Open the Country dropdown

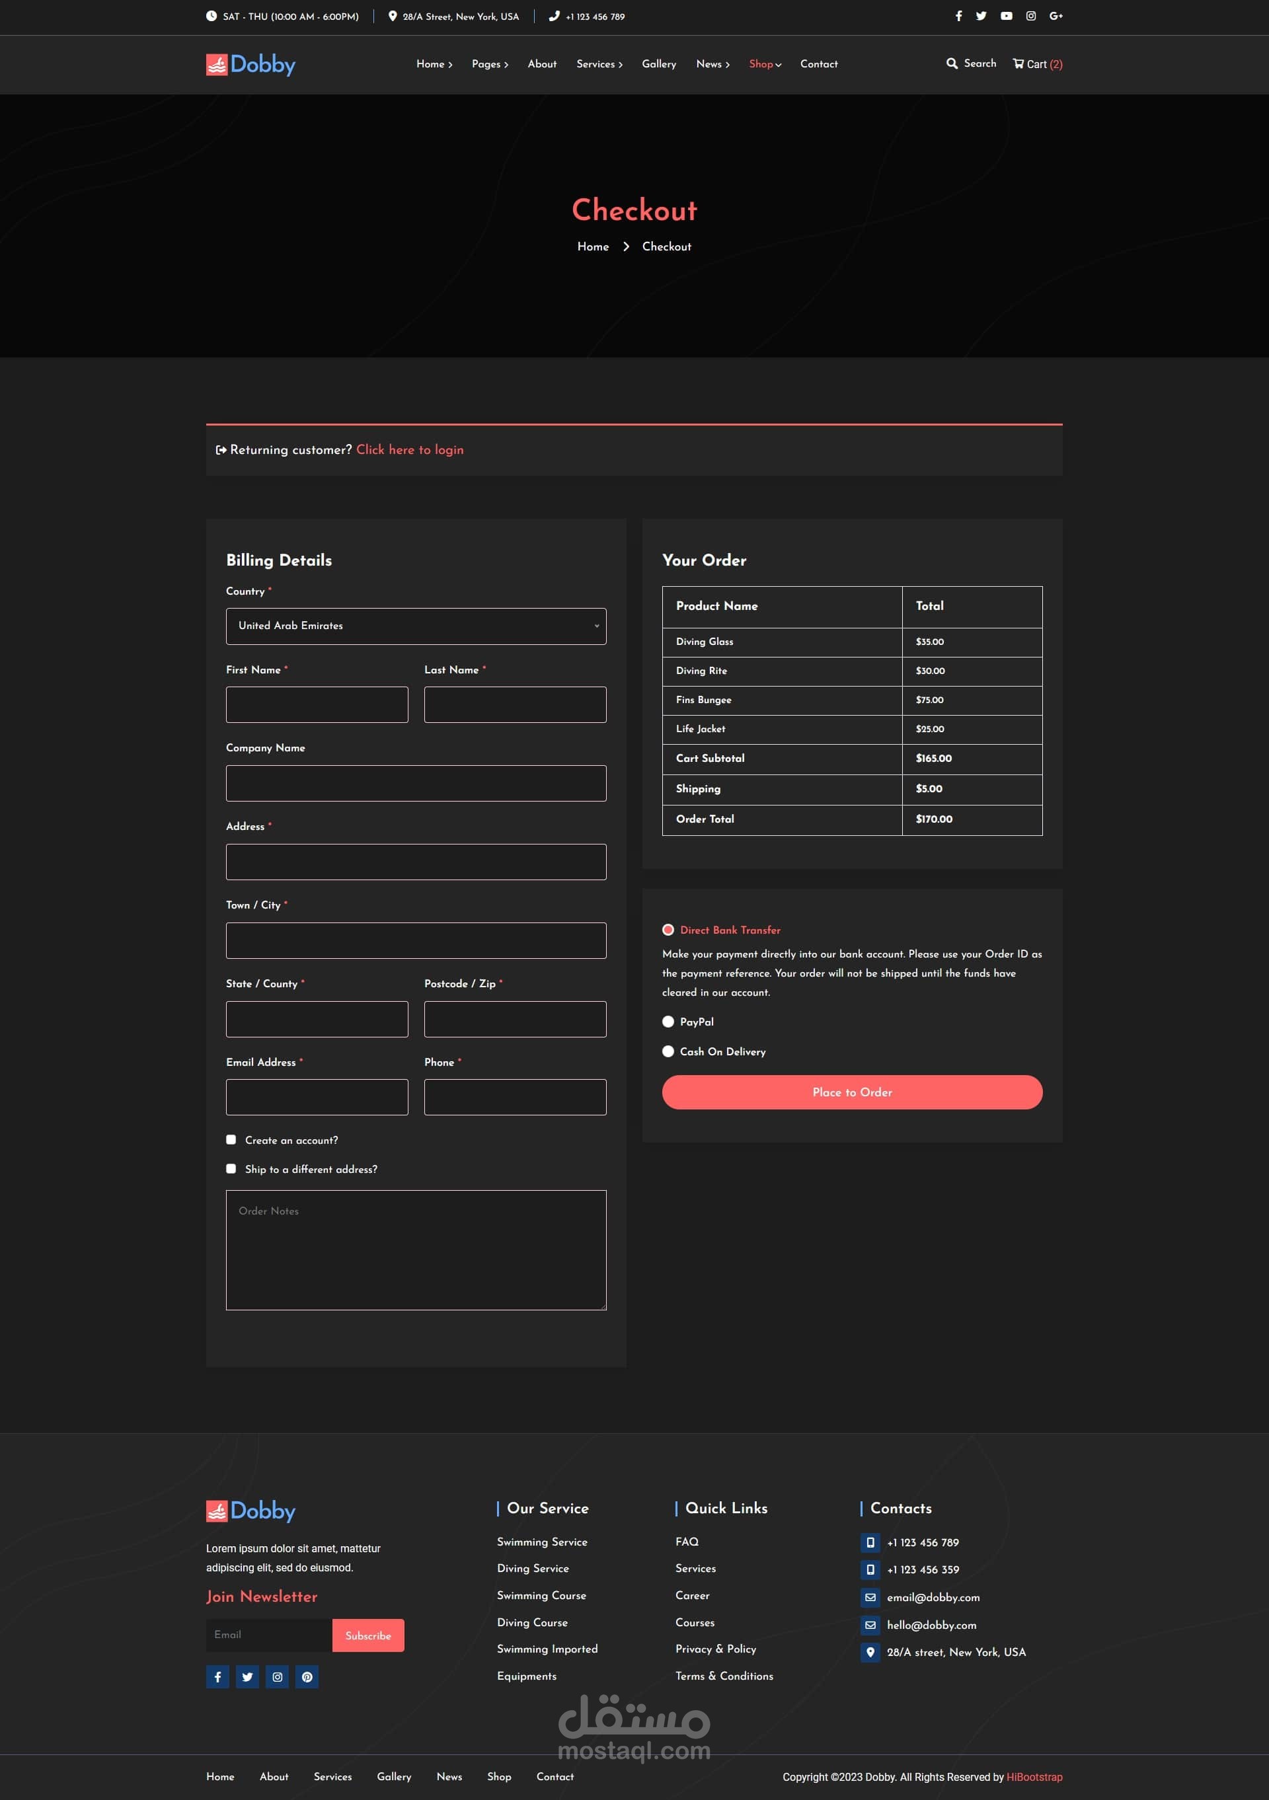point(416,626)
